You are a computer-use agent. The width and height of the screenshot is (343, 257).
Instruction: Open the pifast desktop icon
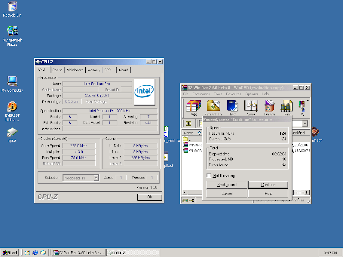[168, 160]
